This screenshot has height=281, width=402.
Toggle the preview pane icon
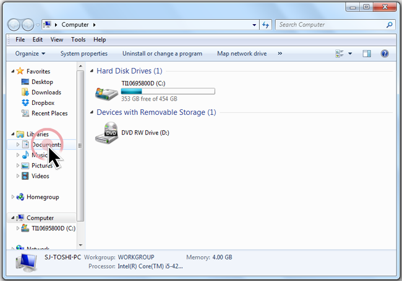coord(367,54)
